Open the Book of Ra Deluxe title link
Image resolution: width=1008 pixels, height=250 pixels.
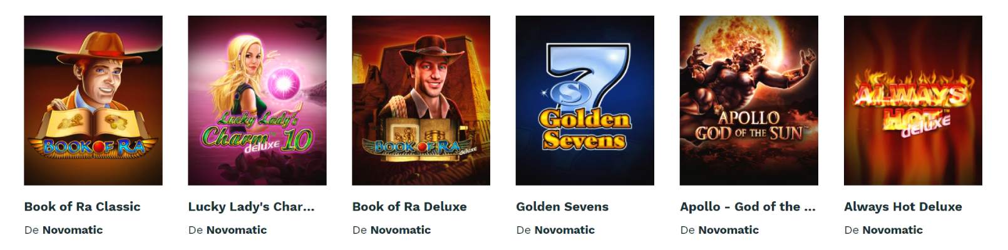(409, 206)
